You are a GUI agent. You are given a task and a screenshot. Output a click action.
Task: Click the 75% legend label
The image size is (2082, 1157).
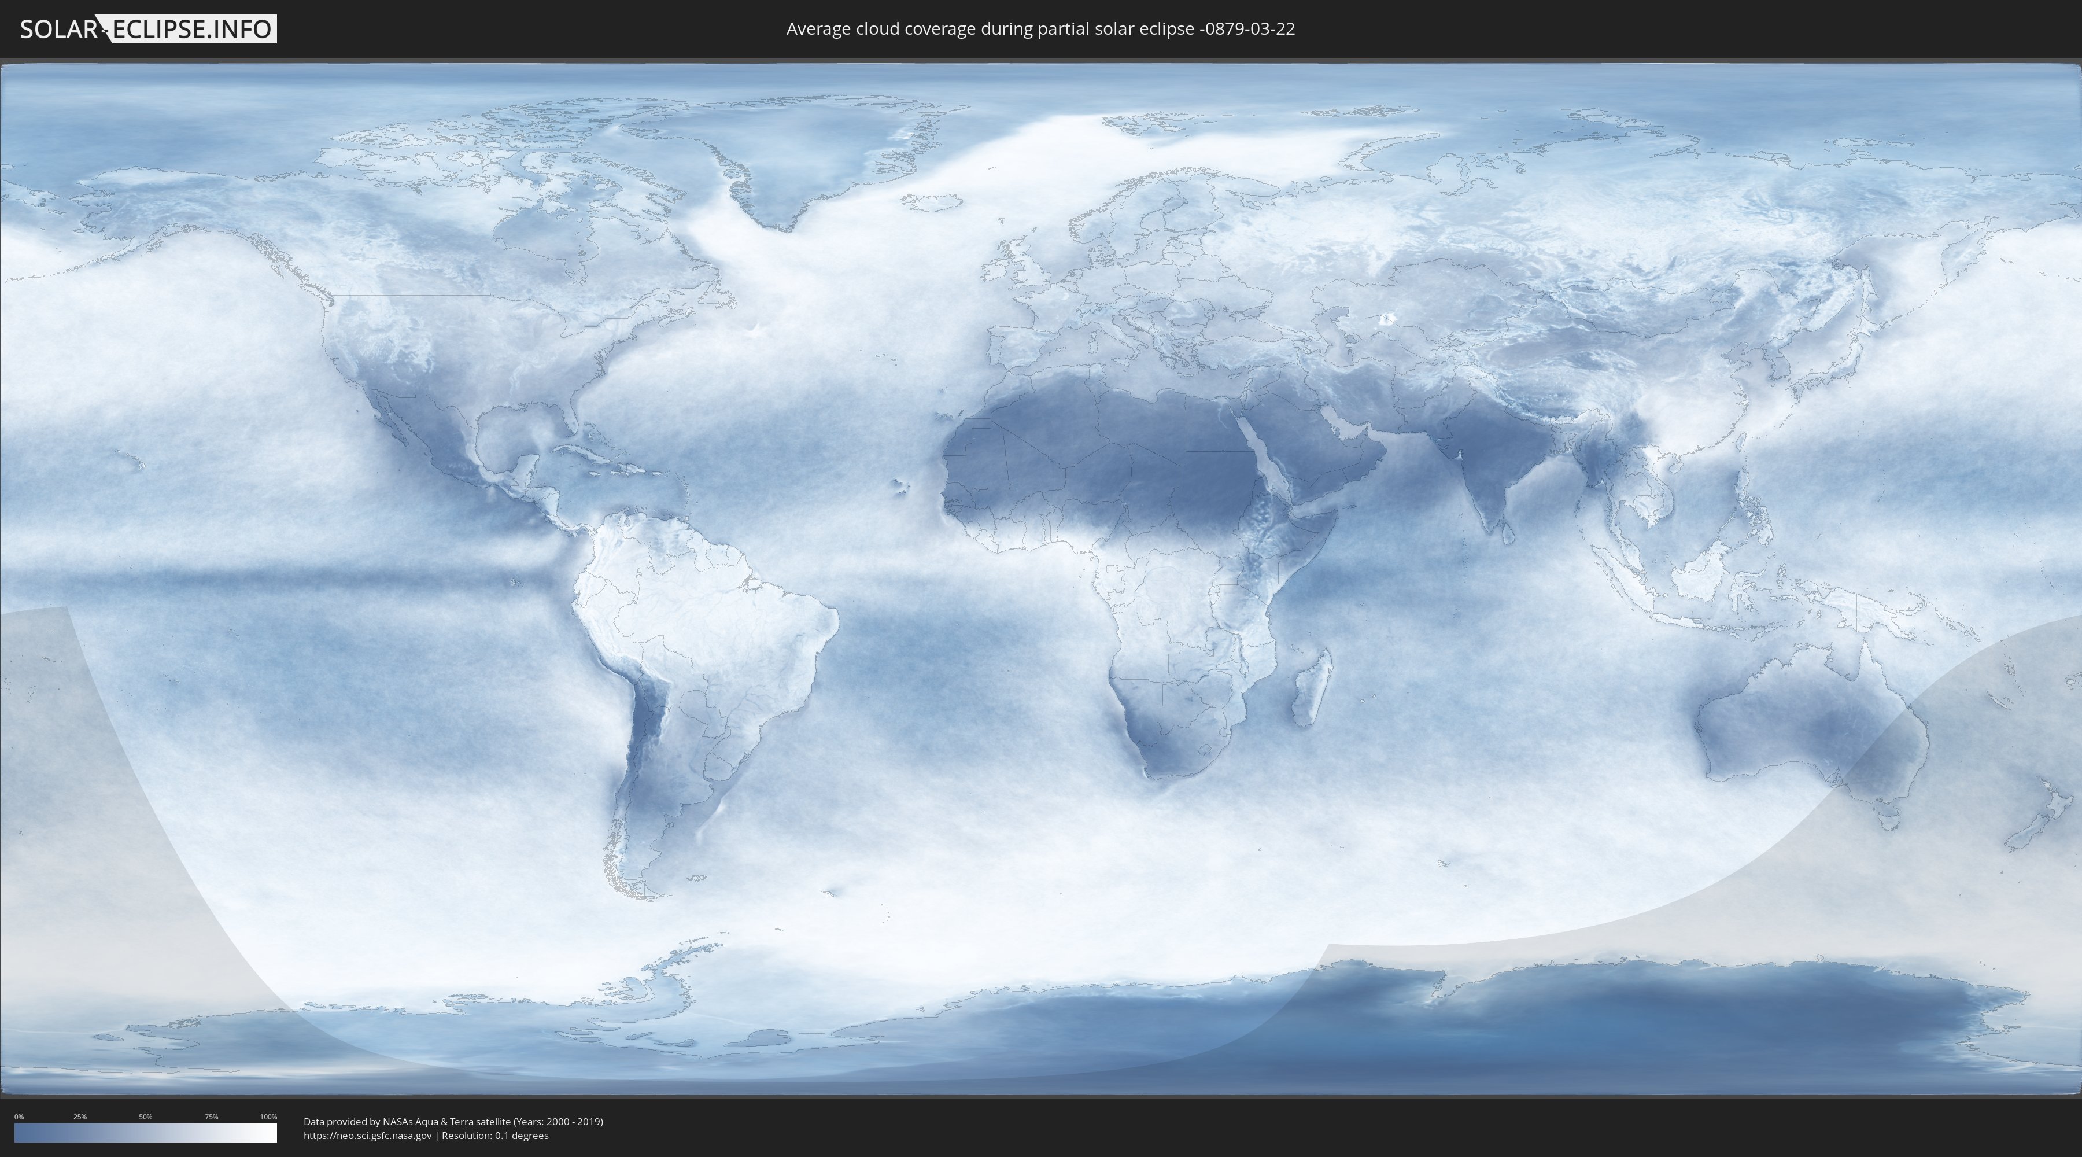point(211,1117)
